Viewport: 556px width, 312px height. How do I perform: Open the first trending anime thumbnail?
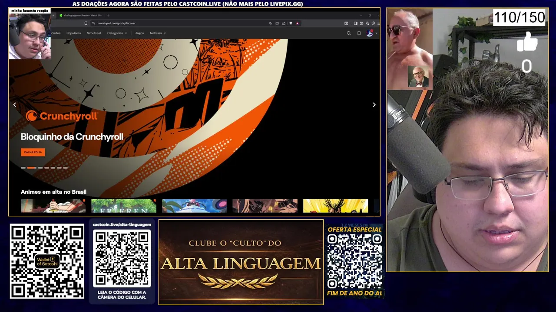coord(53,206)
